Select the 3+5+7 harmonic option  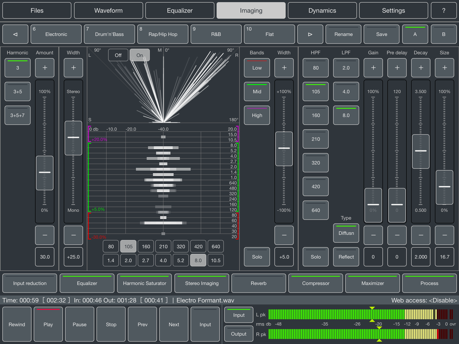pos(17,115)
